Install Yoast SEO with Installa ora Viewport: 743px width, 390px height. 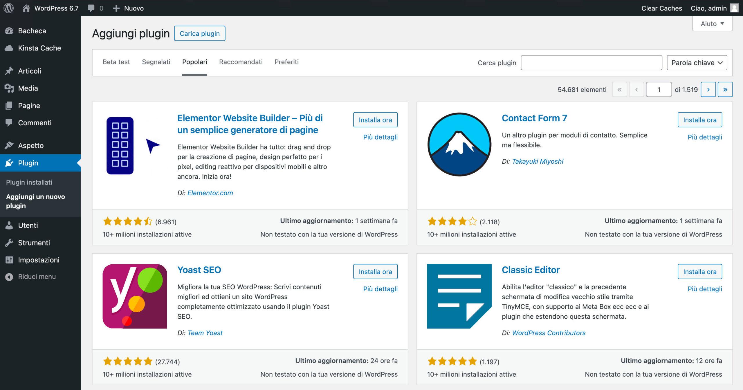(x=375, y=272)
